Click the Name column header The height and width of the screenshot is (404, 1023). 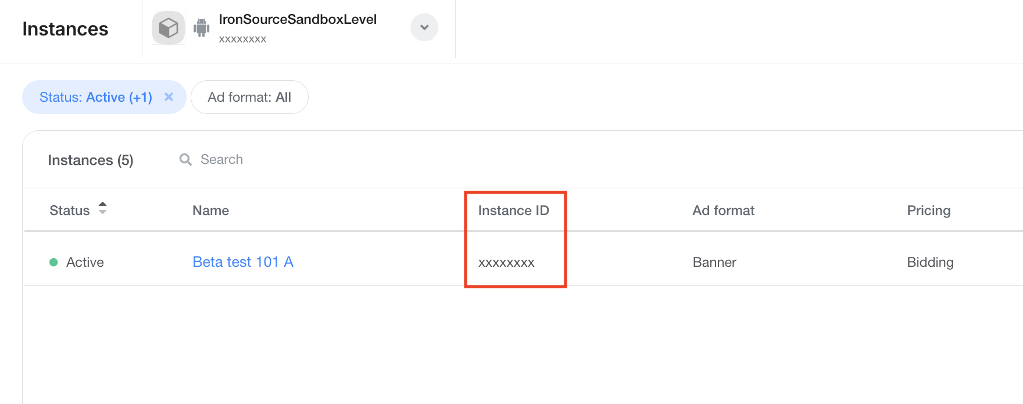(210, 210)
